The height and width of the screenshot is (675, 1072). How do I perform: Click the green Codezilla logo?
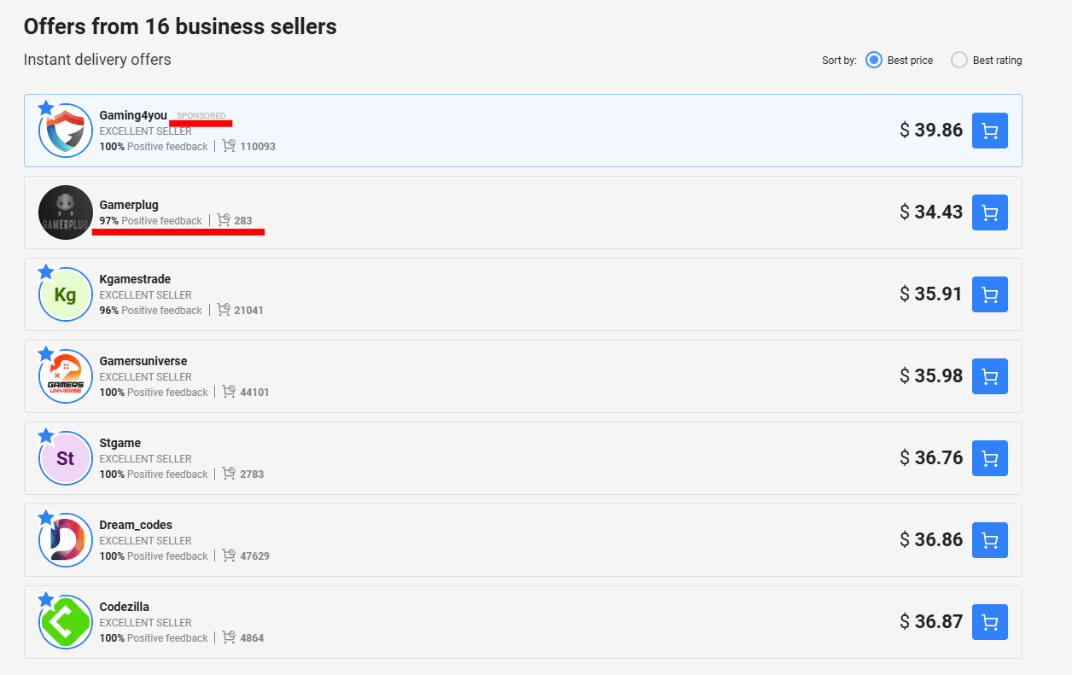66,622
